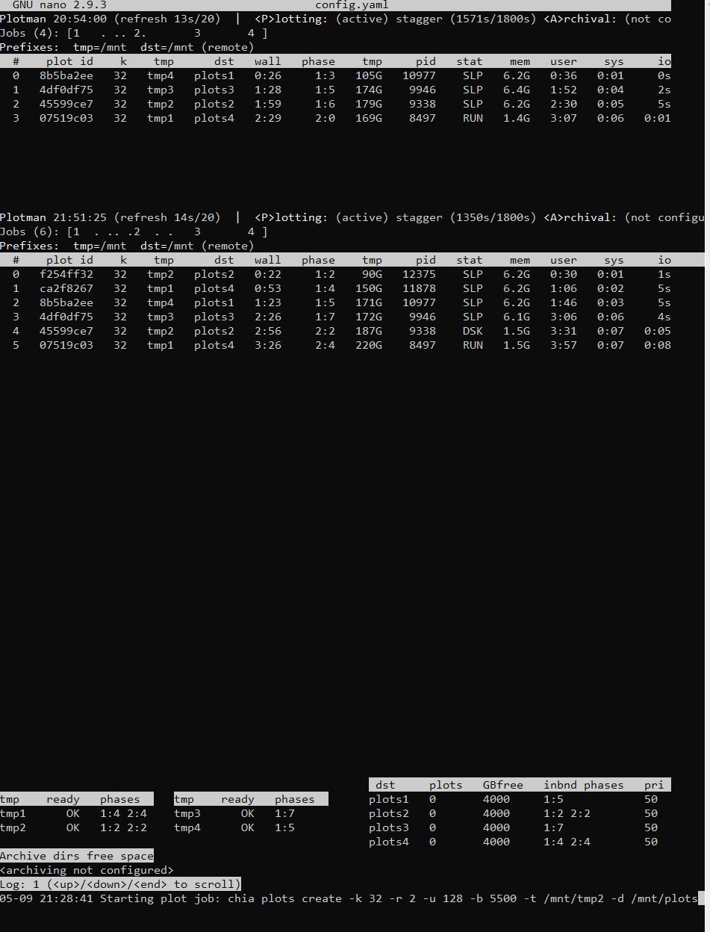The image size is (710, 932).
Task: Click stagger value (1350s/1800s)
Action: [x=493, y=217]
